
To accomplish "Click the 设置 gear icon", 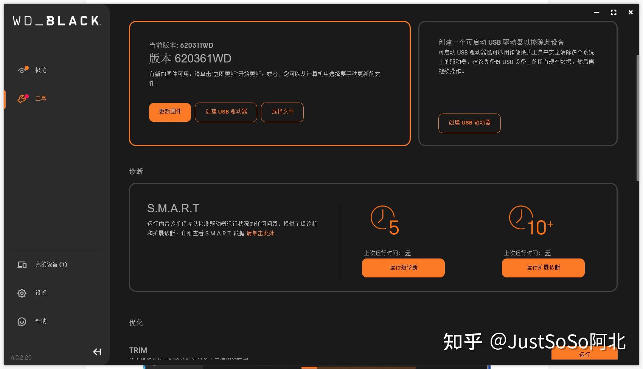I will (x=22, y=293).
